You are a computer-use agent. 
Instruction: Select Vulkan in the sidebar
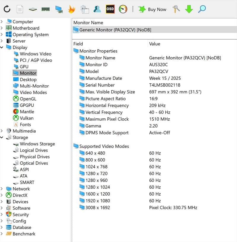pyautogui.click(x=27, y=118)
